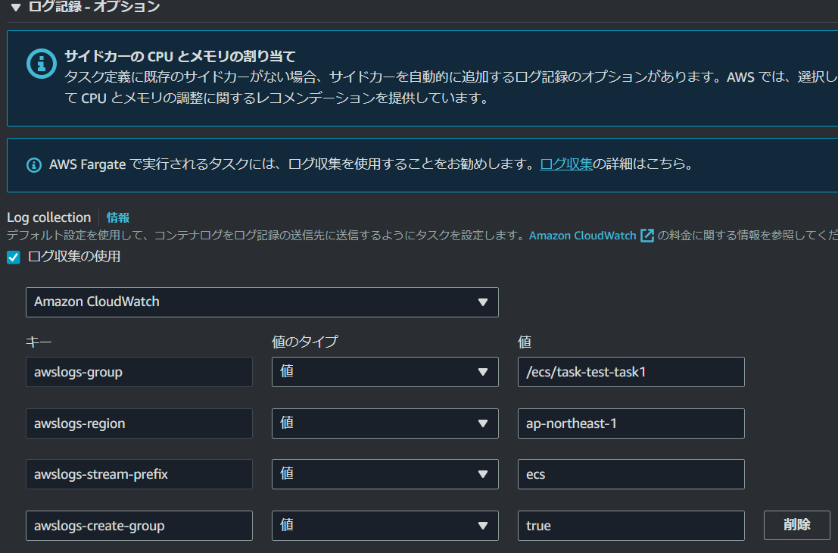Open the Amazon CloudWatch pricing link
Viewport: 838px width, 553px height.
coord(583,236)
